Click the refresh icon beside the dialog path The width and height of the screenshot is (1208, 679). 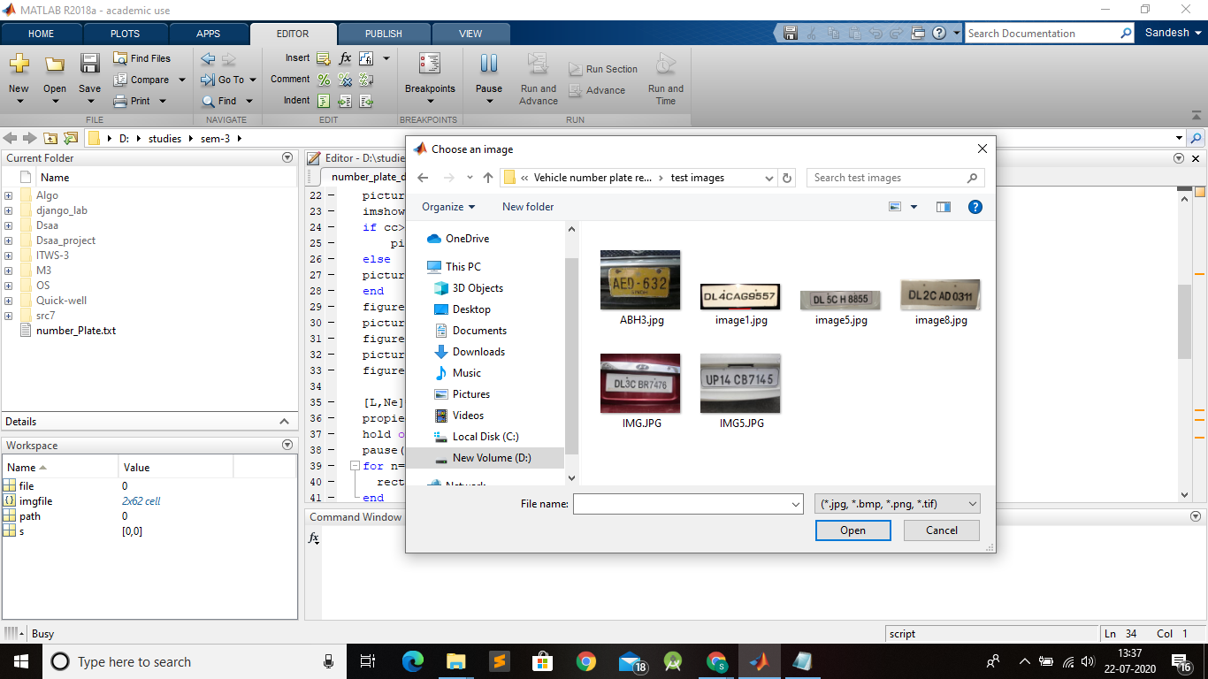pos(788,178)
